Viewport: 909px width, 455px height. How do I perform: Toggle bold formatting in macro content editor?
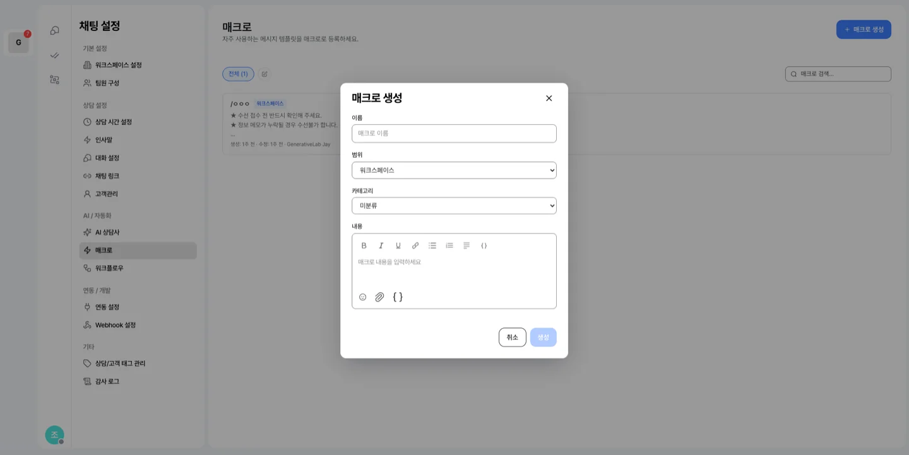[364, 245]
